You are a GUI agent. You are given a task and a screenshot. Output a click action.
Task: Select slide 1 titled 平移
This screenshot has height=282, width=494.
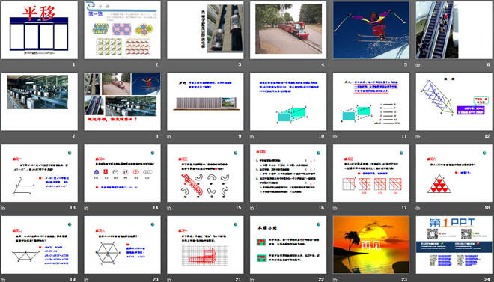point(40,30)
